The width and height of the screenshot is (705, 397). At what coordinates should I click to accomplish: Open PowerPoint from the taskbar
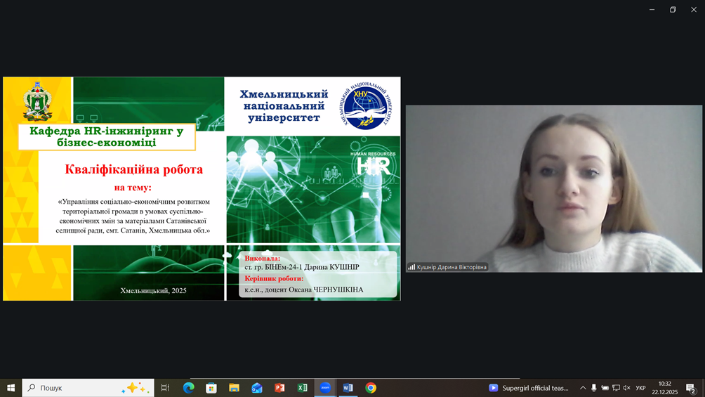(x=279, y=388)
